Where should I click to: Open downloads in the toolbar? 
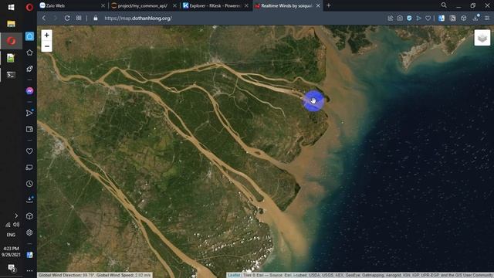[475, 19]
